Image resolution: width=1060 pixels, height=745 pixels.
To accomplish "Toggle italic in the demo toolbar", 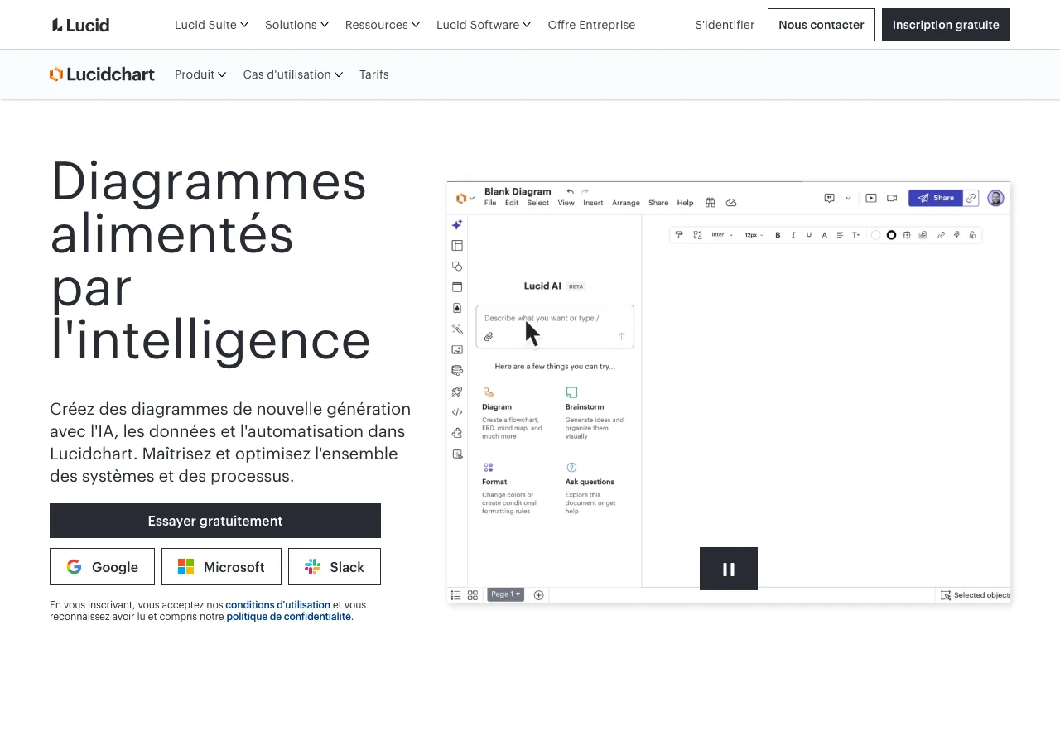I will (x=793, y=235).
